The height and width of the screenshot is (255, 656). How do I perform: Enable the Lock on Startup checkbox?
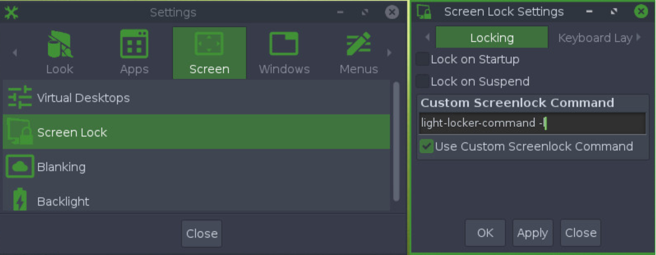423,59
